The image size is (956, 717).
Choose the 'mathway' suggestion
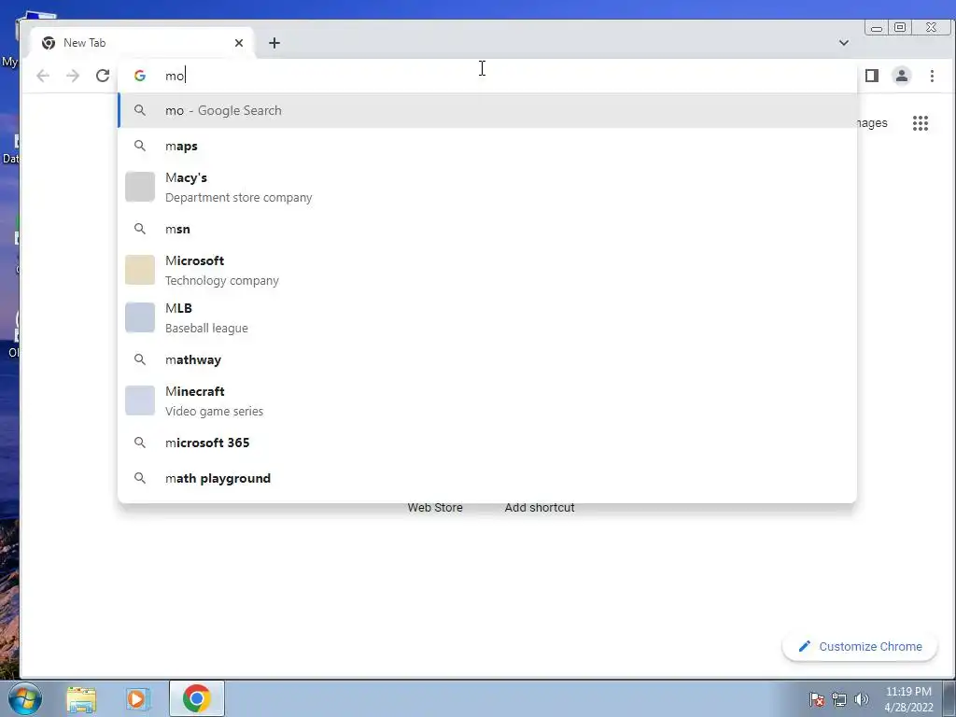pos(487,359)
